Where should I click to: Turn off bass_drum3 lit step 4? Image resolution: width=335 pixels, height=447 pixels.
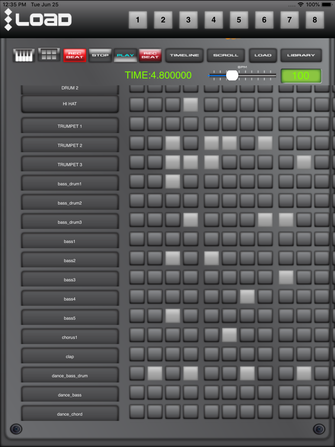pos(191,220)
